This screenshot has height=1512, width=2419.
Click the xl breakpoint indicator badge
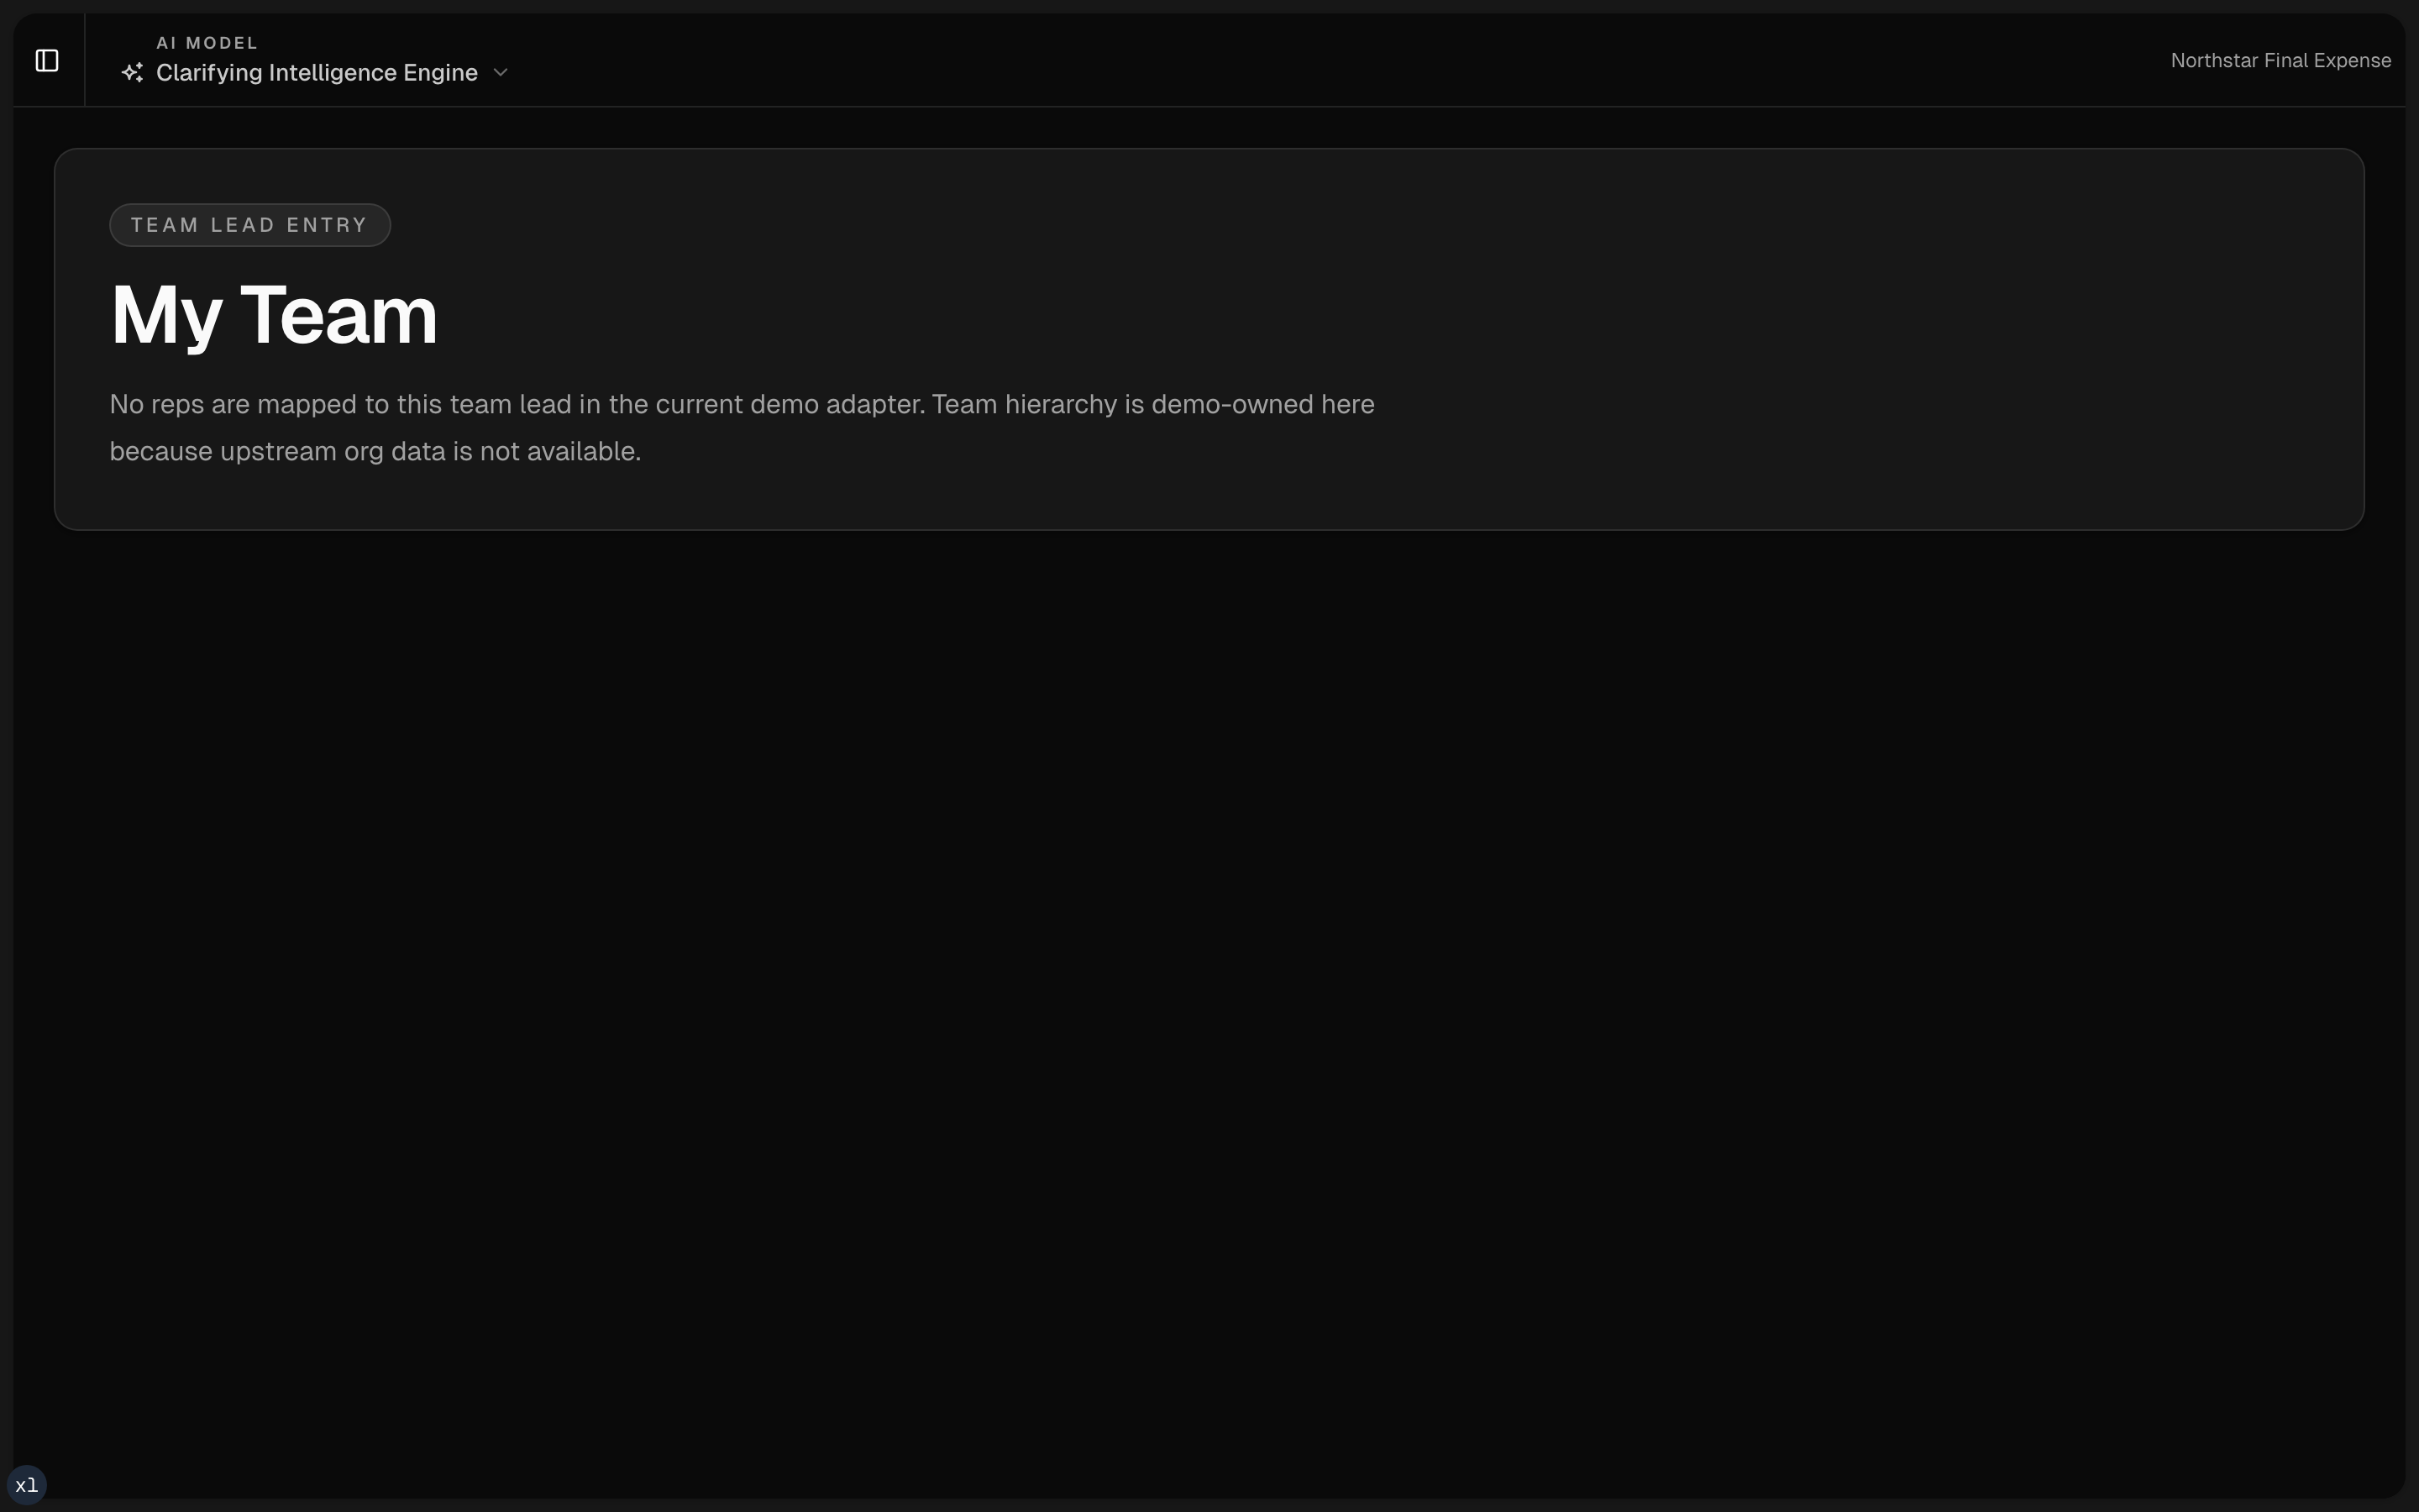click(26, 1485)
